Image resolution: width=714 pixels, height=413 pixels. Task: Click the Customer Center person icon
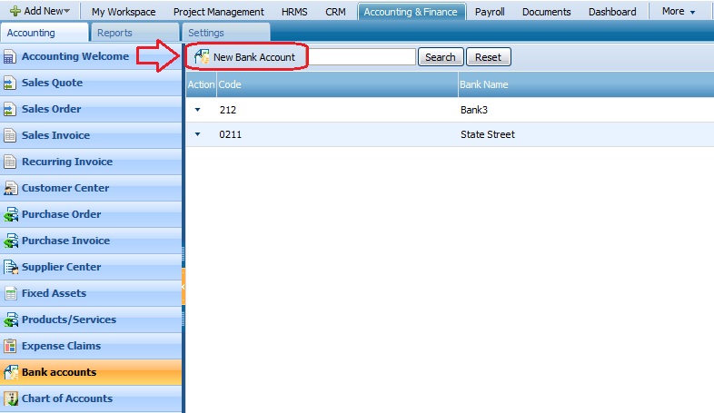point(11,188)
